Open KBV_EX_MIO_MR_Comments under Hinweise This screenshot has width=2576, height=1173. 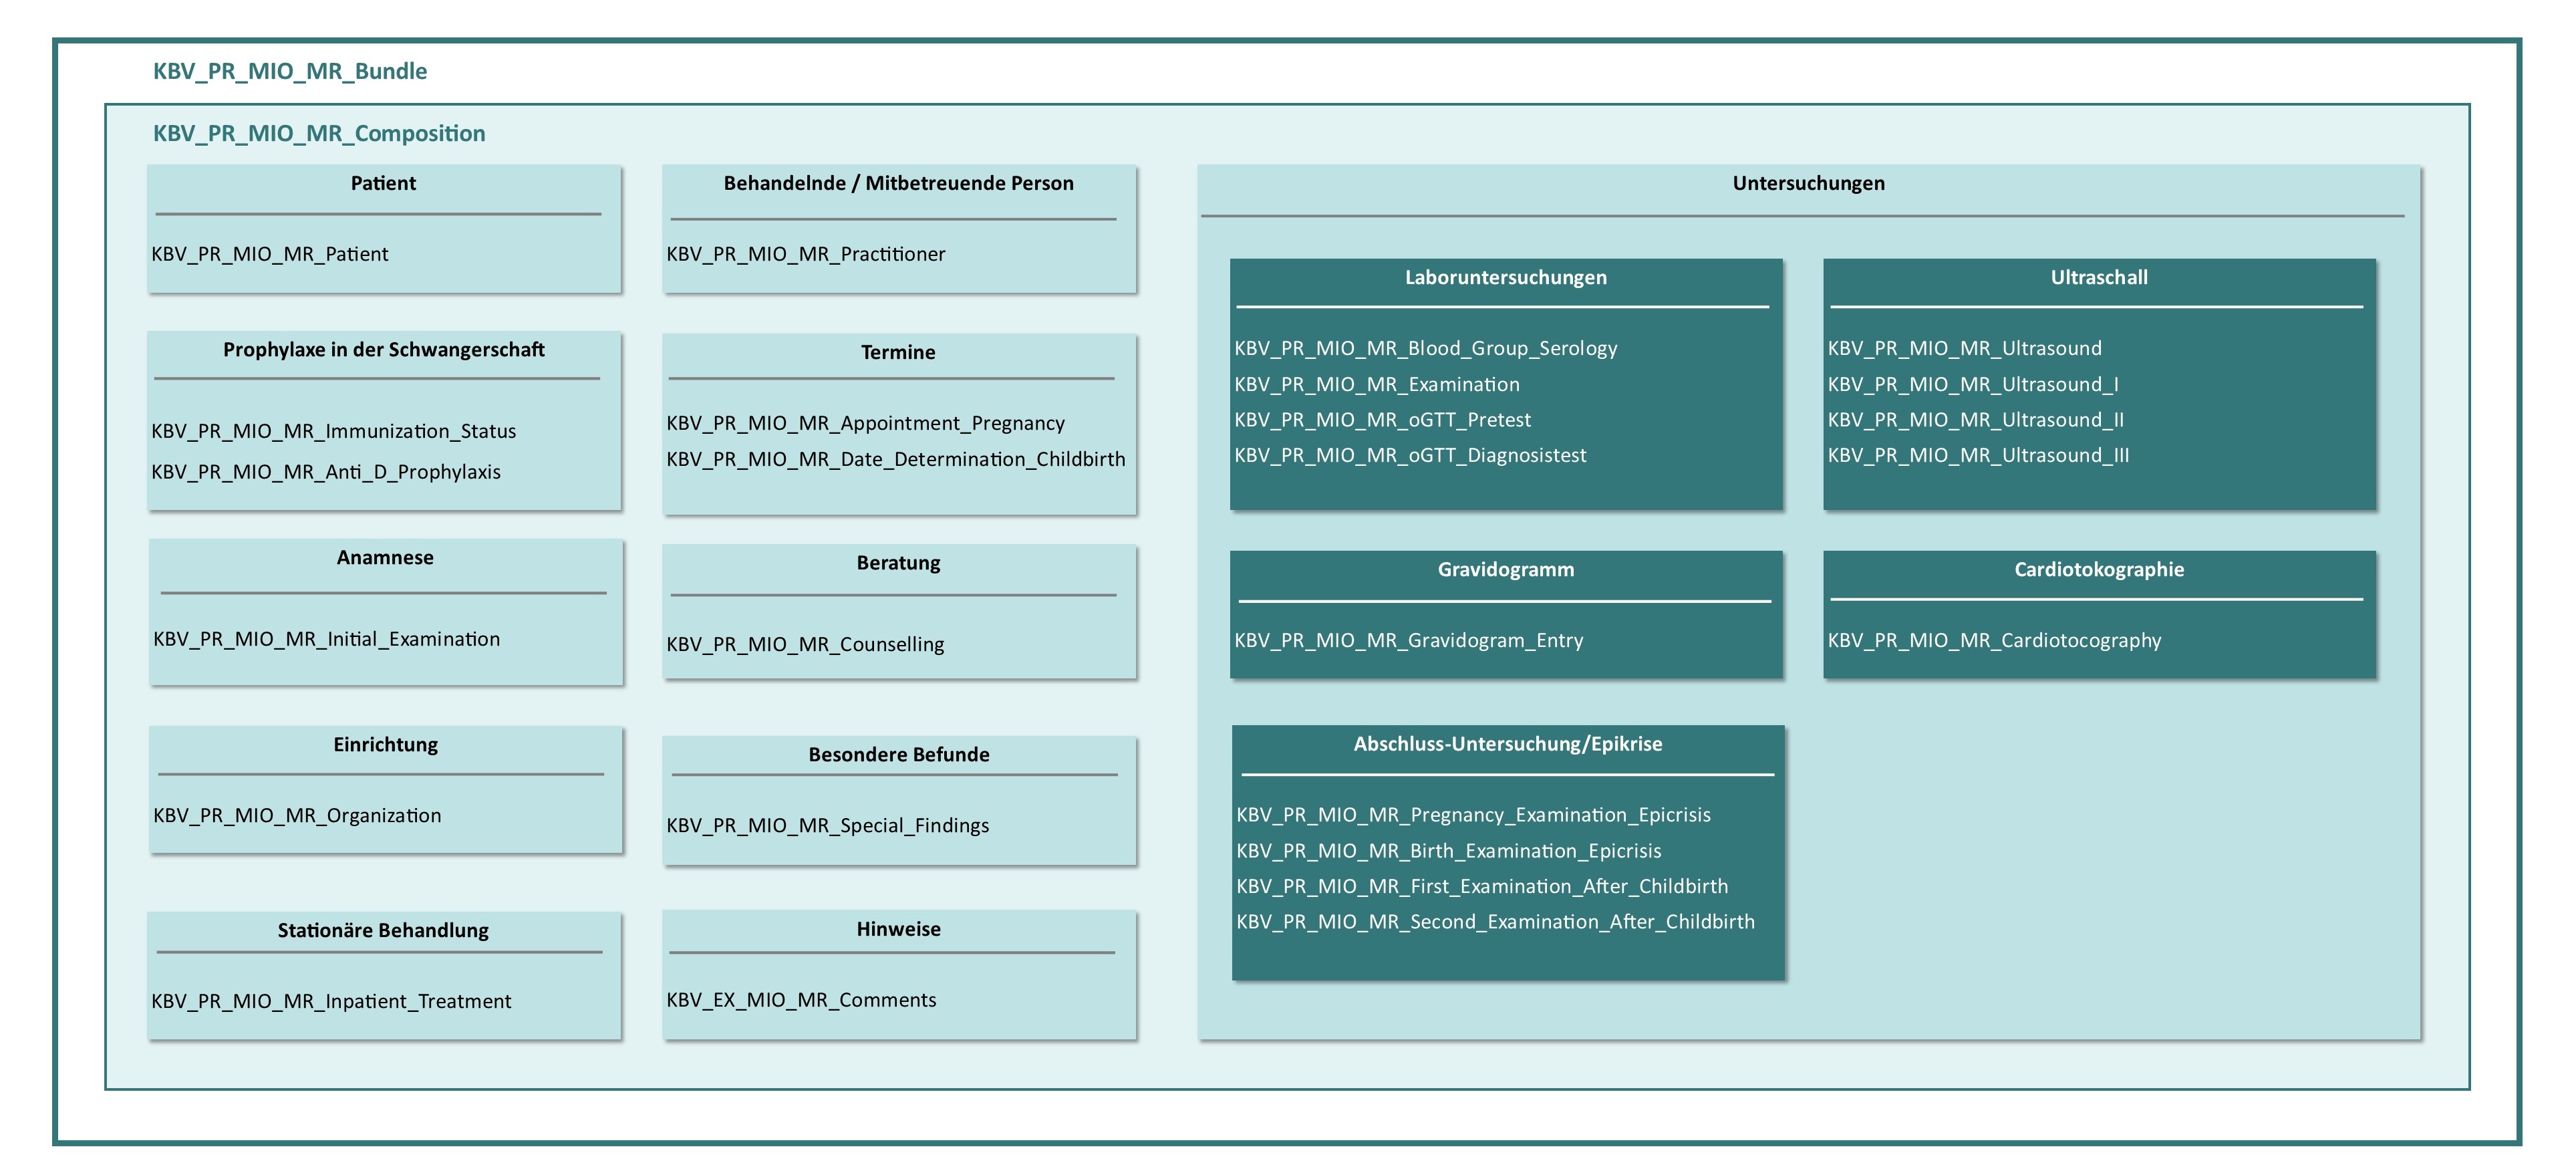tap(801, 1000)
